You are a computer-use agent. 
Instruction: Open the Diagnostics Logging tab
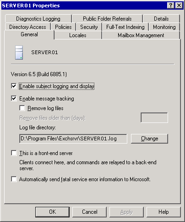point(38,19)
